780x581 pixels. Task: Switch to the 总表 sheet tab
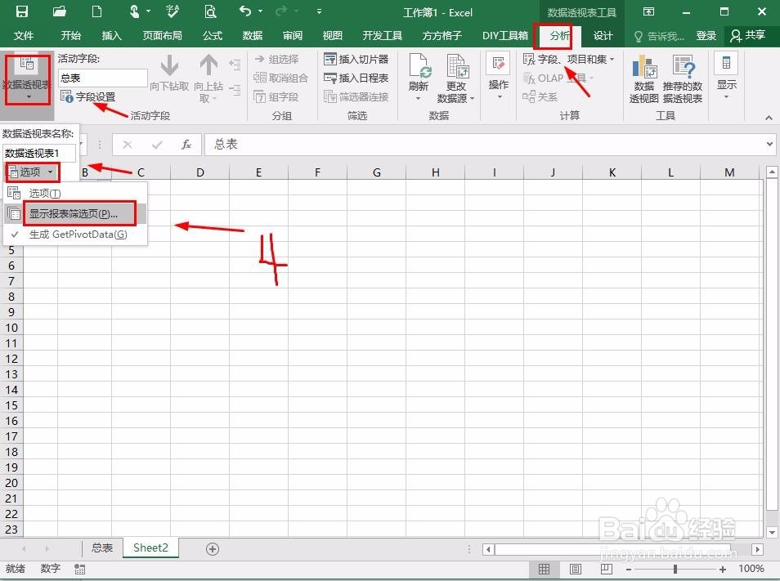[102, 547]
